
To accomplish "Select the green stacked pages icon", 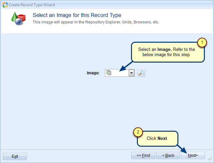I will tap(109, 73).
